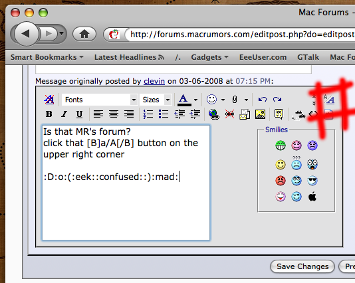Image resolution: width=355 pixels, height=283 pixels.
Task: Click the paperclip attachment icon
Action: (235, 100)
